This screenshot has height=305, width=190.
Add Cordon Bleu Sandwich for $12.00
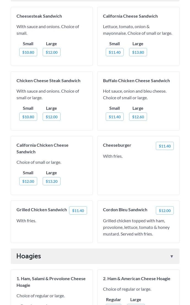[165, 210]
